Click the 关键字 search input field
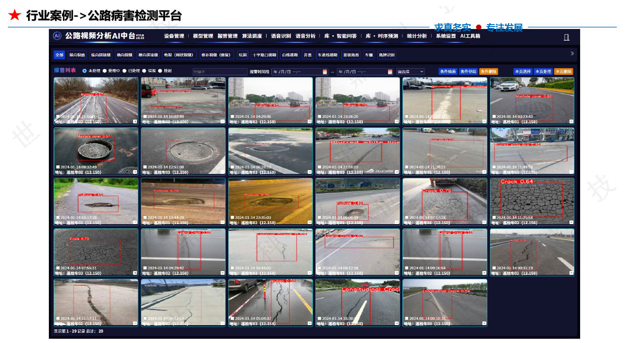This screenshot has width=629, height=343. (x=219, y=71)
